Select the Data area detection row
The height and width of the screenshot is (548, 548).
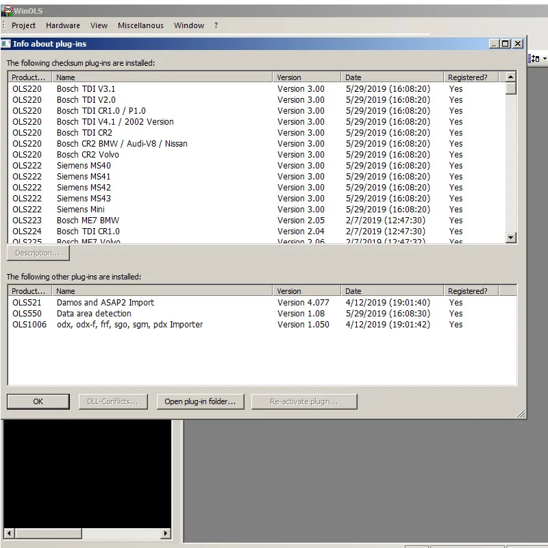pos(262,314)
